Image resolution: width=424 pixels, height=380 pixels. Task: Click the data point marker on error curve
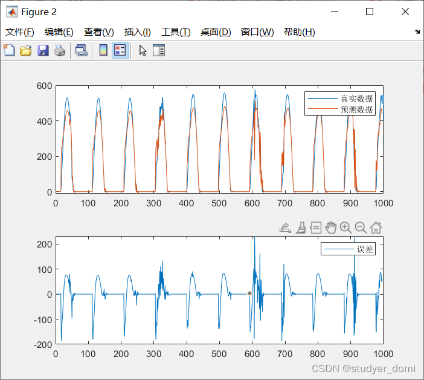pyautogui.click(x=249, y=293)
